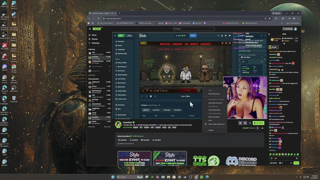Open Chrome extensions puzzle icon
Screen dimensions: 320x180
276,18
